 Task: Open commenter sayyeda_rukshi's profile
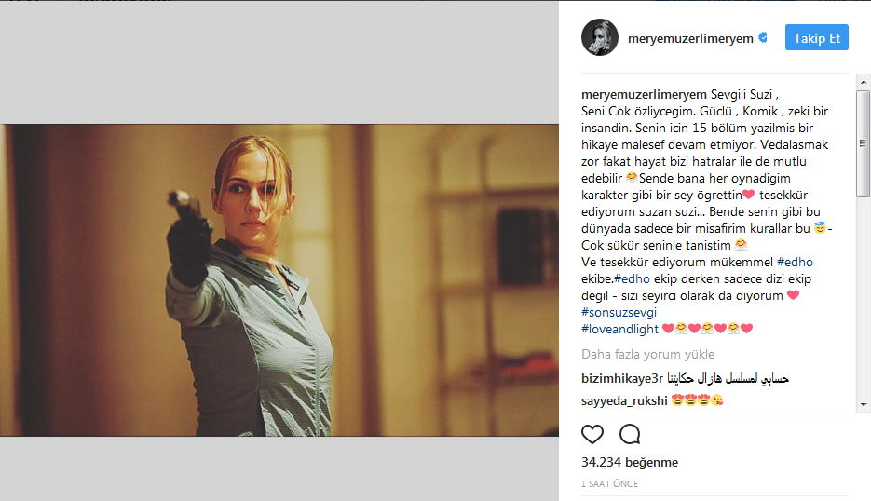coord(624,400)
